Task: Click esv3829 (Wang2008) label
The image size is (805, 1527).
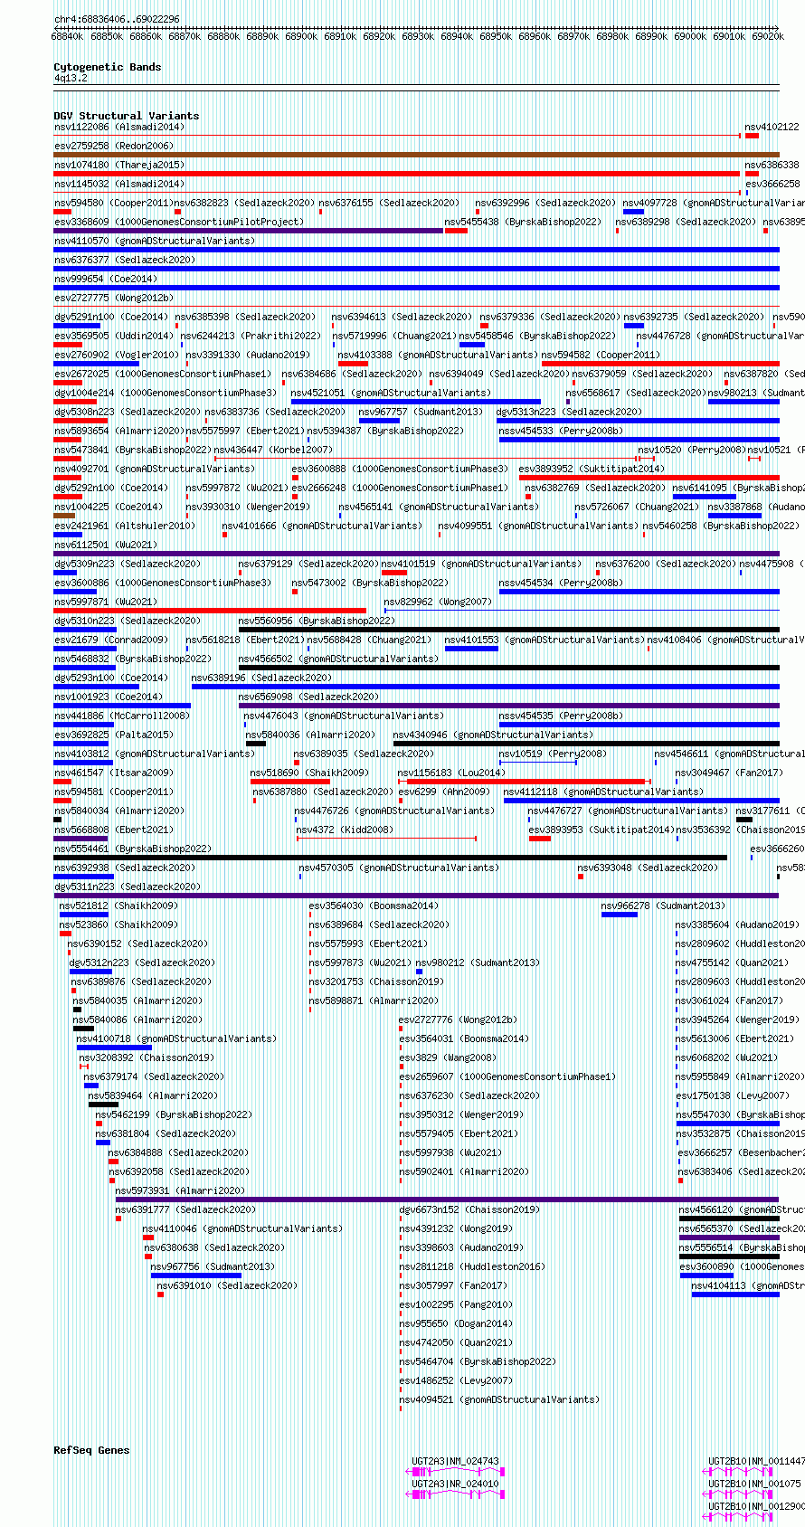Action: tap(448, 1058)
